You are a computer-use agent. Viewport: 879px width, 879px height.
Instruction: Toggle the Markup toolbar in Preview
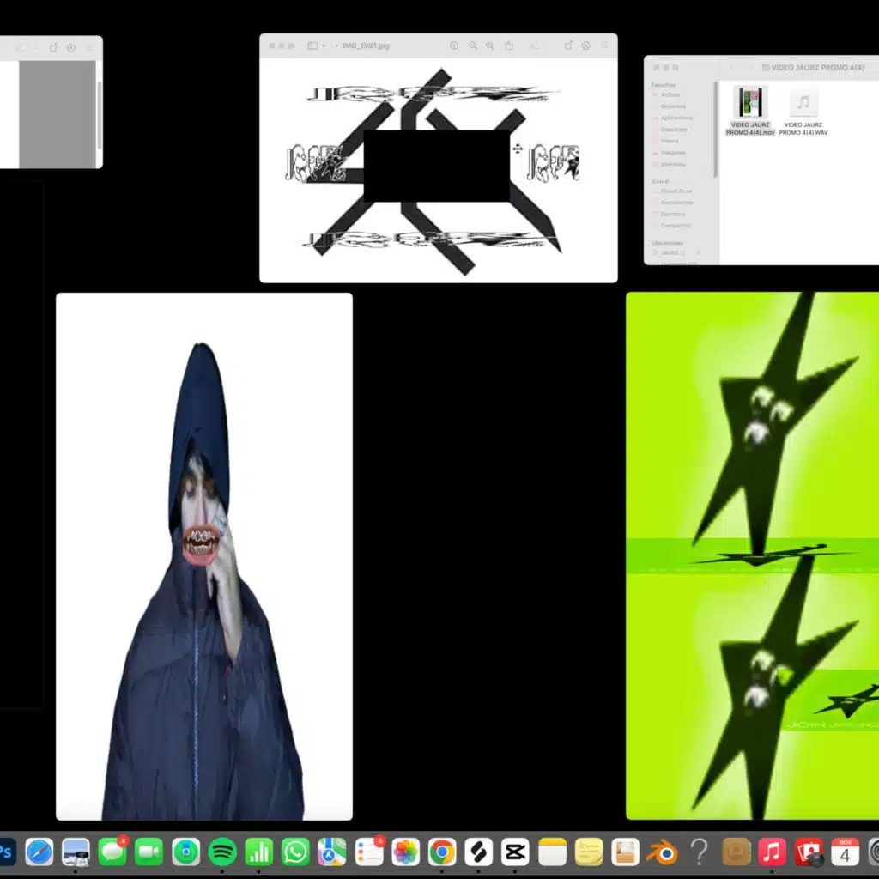pyautogui.click(x=586, y=45)
